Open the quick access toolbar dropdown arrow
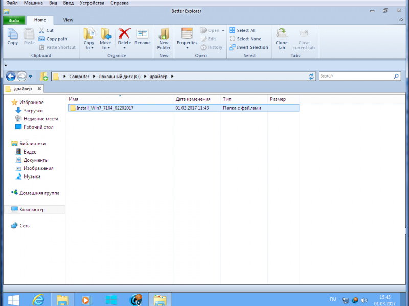 tap(6, 65)
